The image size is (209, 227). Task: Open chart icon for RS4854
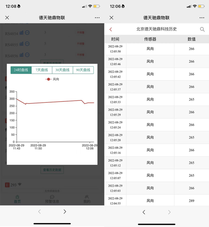tap(21, 33)
